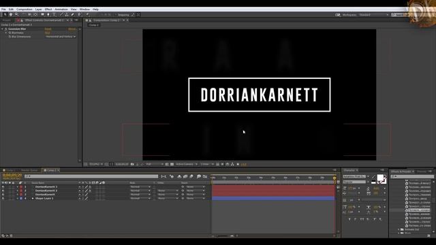This screenshot has width=436, height=245.
Task: Click blue label color of Shape Layer 1
Action: [21, 198]
